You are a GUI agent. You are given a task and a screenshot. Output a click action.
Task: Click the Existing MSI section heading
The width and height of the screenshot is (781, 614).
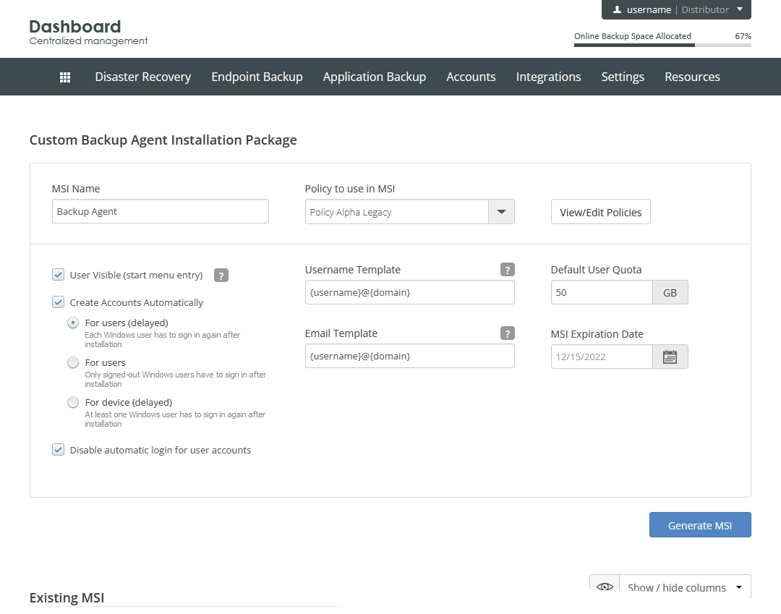click(x=67, y=597)
